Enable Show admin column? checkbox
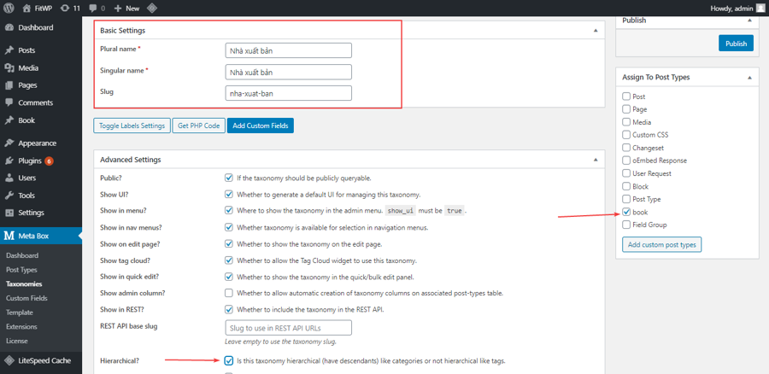This screenshot has height=374, width=769. click(x=228, y=293)
